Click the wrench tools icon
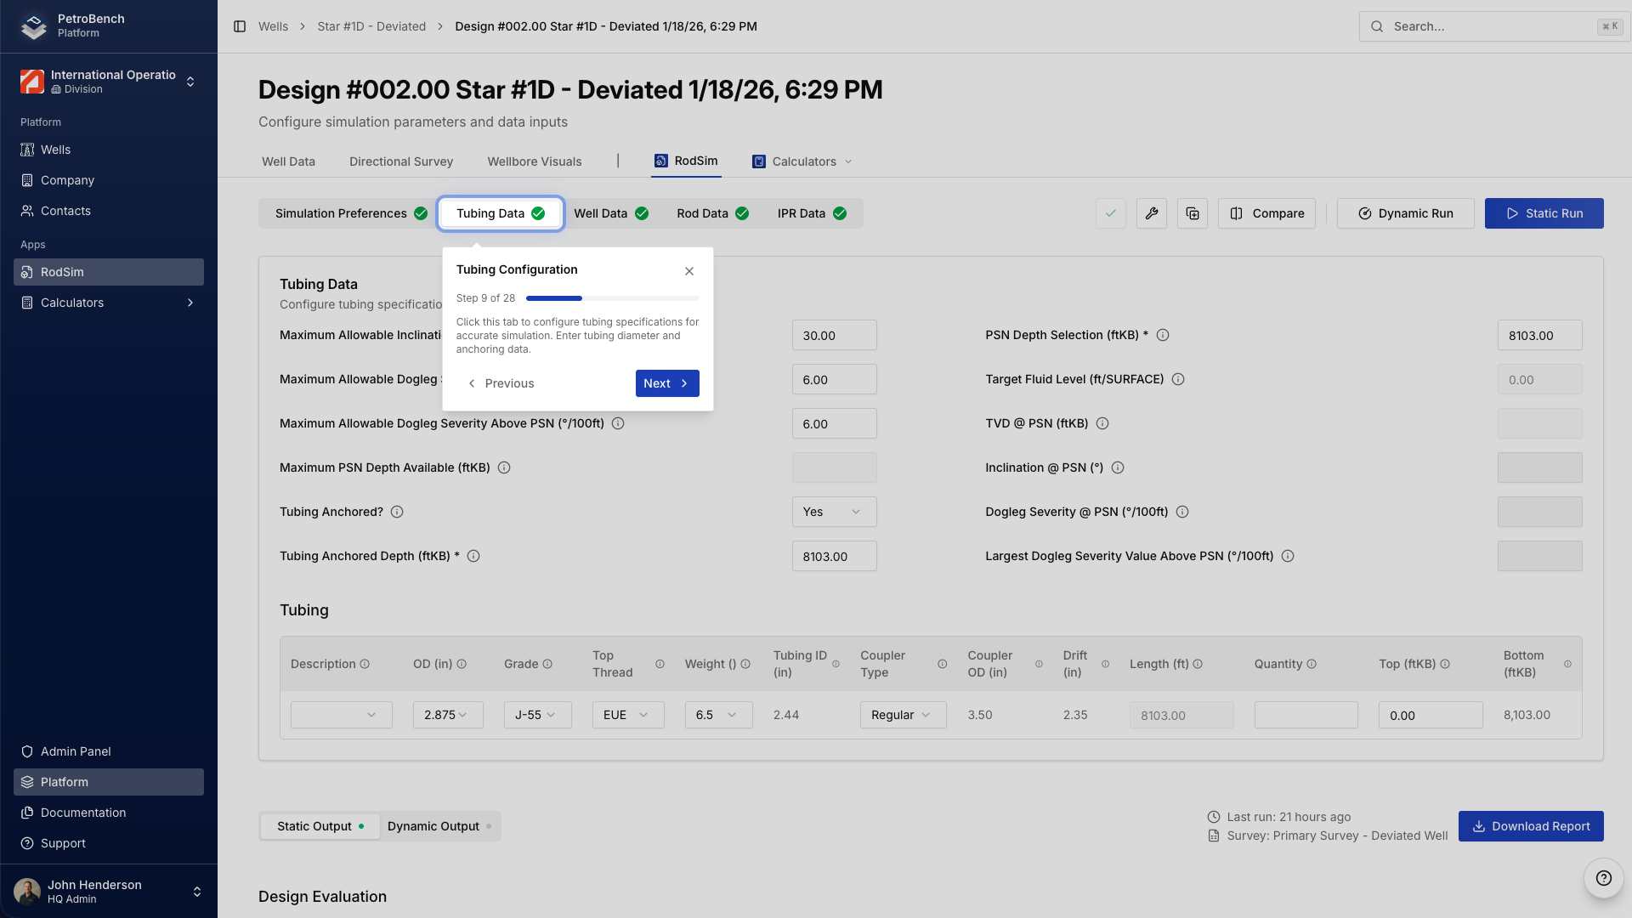This screenshot has width=1632, height=918. [1152, 213]
